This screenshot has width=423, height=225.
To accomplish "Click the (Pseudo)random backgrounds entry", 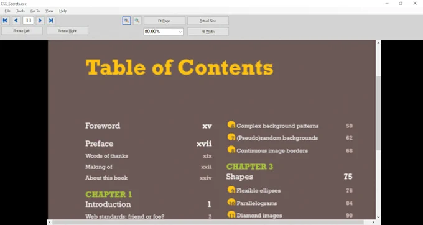I will tap(277, 138).
